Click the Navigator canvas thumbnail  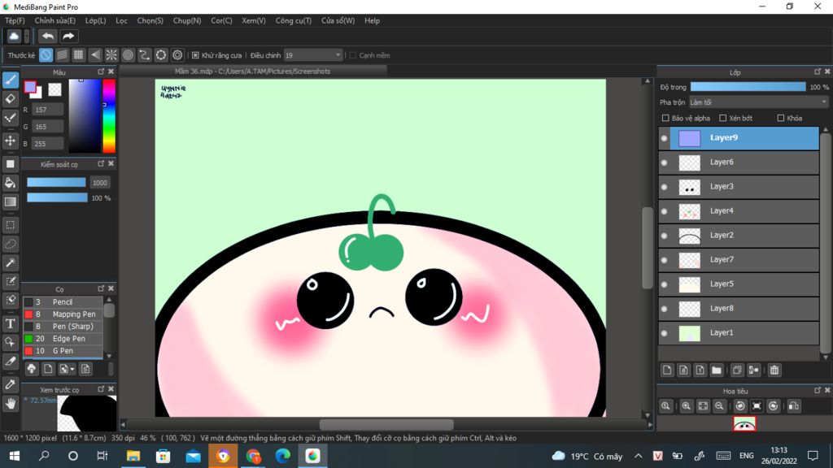(744, 423)
